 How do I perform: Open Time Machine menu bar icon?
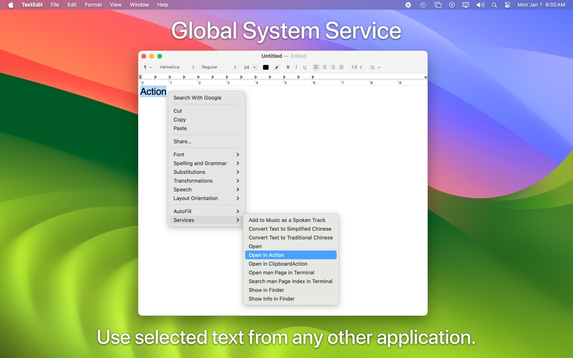pyautogui.click(x=423, y=5)
